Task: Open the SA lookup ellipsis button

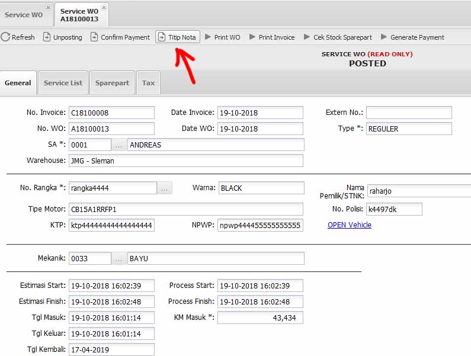Action: (x=119, y=145)
